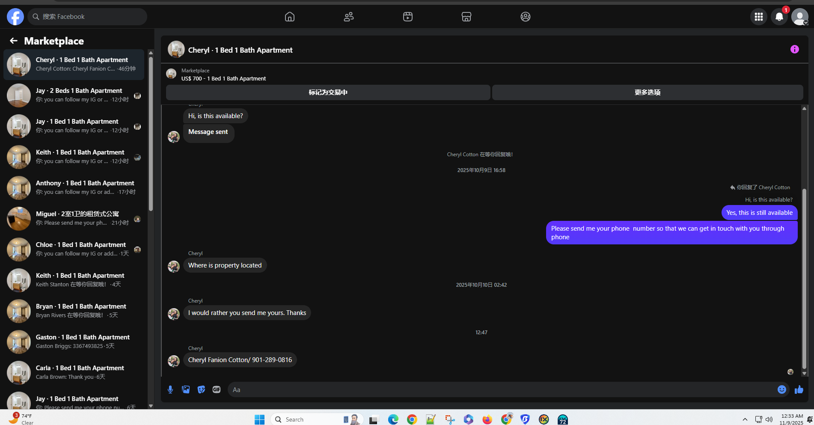814x425 pixels.
Task: Click 'Where is property located' message
Action: (225, 265)
